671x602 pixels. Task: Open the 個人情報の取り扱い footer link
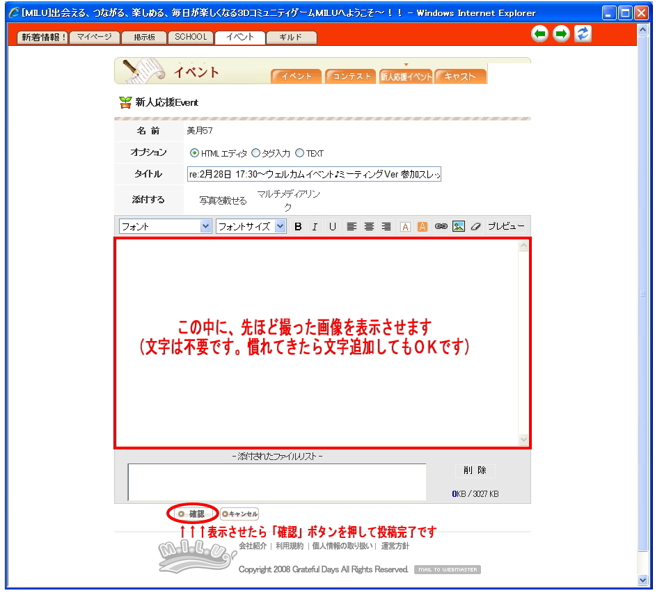coord(342,546)
